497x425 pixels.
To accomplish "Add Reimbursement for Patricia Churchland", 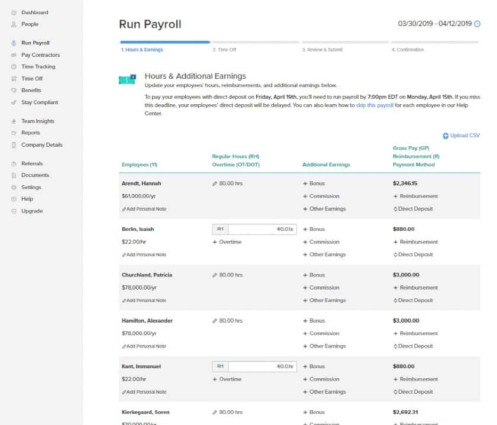I will (415, 288).
